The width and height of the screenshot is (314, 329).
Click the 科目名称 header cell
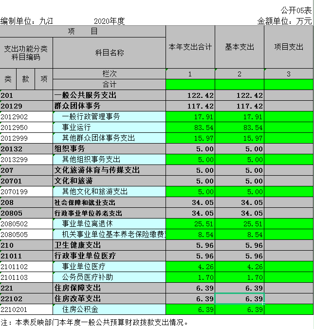[109, 53]
